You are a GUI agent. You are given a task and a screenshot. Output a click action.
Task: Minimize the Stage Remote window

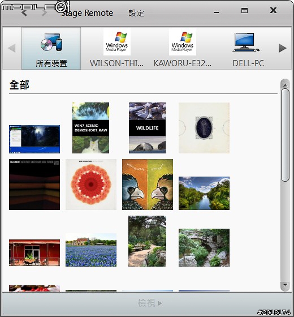click(x=216, y=12)
